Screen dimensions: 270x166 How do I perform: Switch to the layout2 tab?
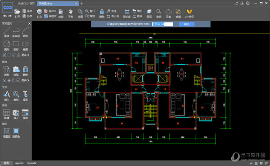(32, 163)
